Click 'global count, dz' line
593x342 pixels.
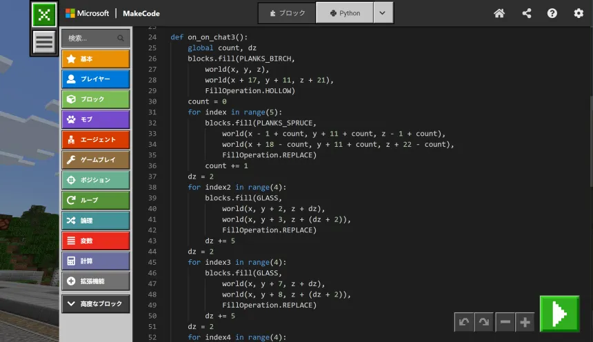pyautogui.click(x=222, y=48)
